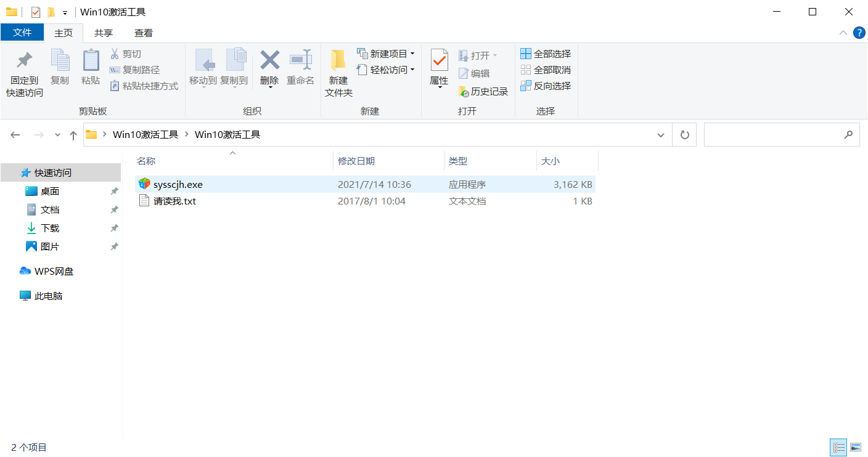
Task: Click Select all (全部选择)
Action: (546, 54)
